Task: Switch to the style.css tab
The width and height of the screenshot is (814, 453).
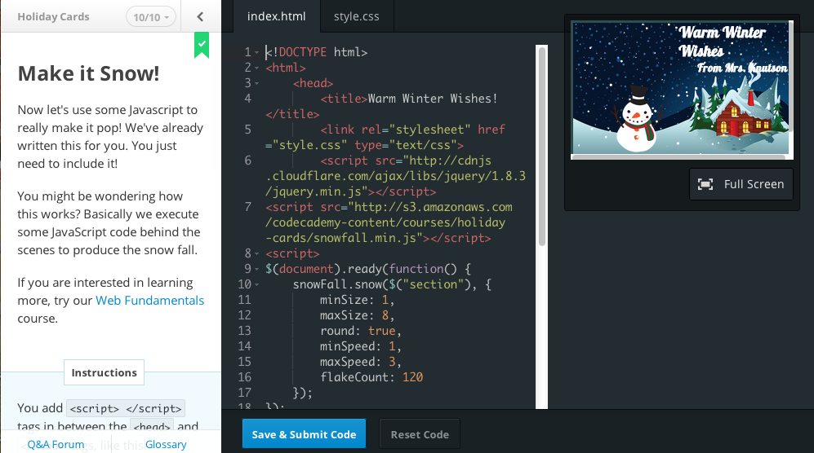Action: [x=357, y=16]
